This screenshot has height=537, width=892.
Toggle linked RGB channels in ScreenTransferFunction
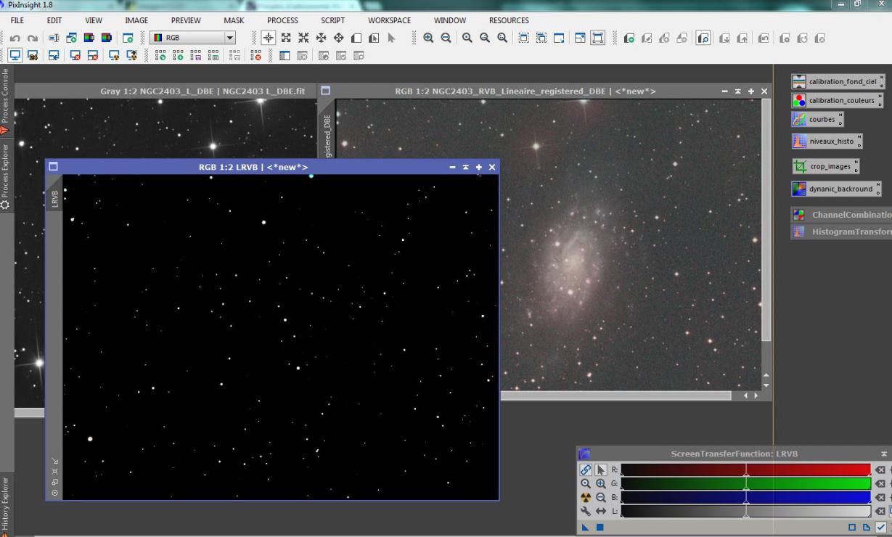pyautogui.click(x=585, y=470)
